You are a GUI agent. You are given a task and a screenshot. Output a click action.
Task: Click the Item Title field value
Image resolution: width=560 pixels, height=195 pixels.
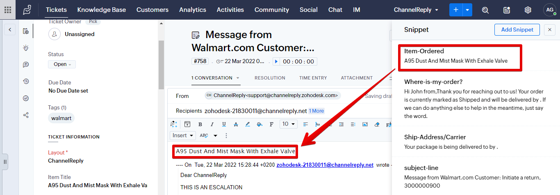(98, 185)
